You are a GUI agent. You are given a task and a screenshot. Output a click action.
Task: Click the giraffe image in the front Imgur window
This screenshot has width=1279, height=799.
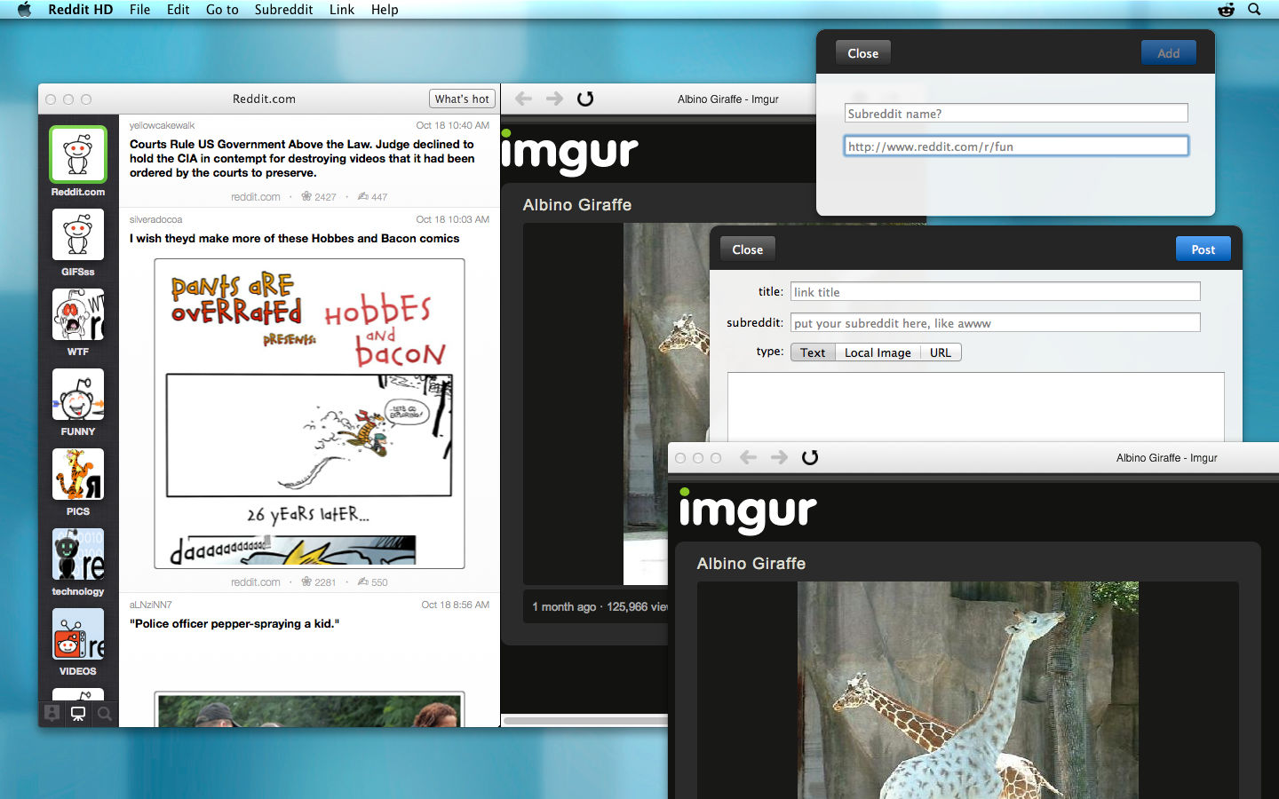[x=968, y=690]
